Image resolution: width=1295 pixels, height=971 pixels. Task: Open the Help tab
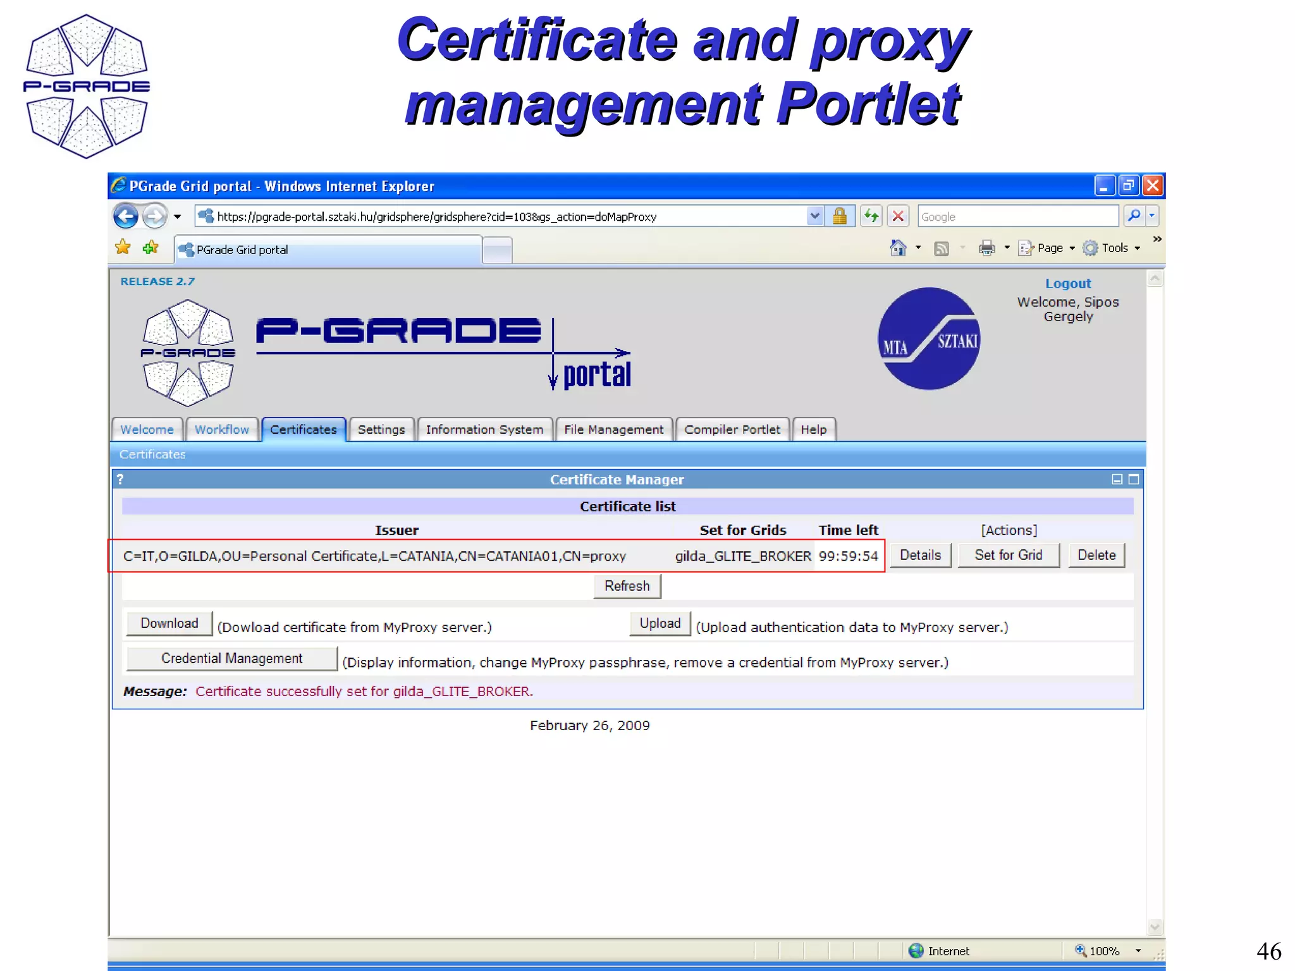pyautogui.click(x=814, y=430)
